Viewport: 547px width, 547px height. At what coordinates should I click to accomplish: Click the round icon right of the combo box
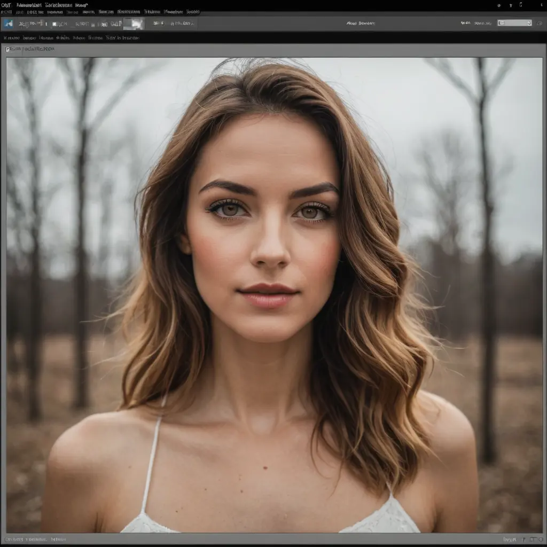[x=538, y=23]
